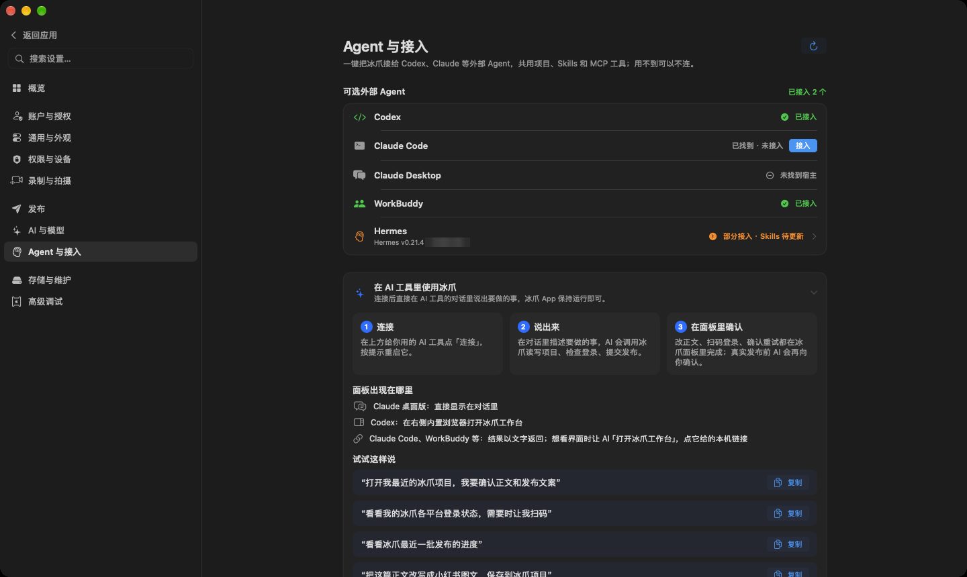
Task: Open 权限与设备 settings
Action: (101, 159)
